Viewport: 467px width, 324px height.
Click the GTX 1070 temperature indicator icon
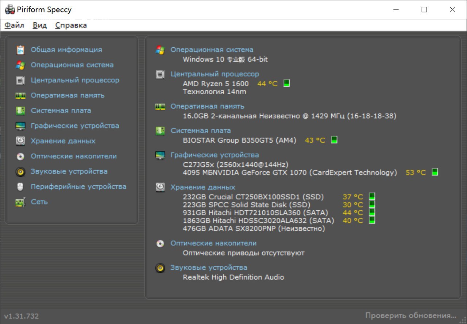[x=435, y=172]
